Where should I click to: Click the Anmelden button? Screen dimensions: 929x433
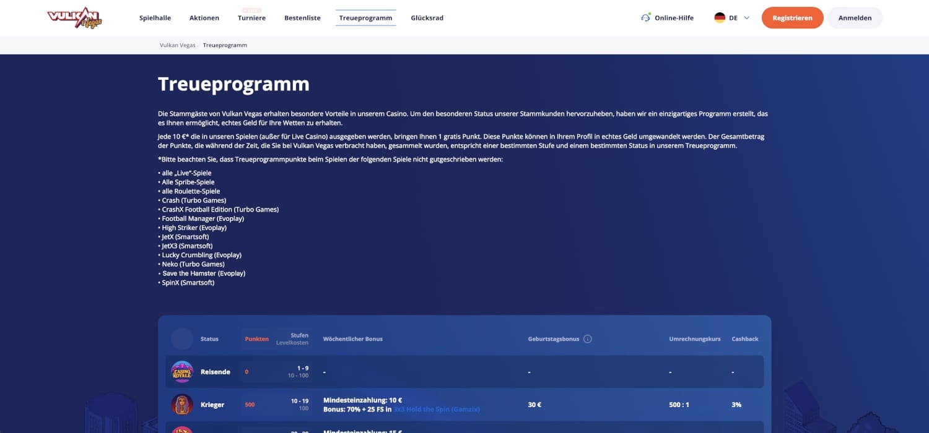855,18
